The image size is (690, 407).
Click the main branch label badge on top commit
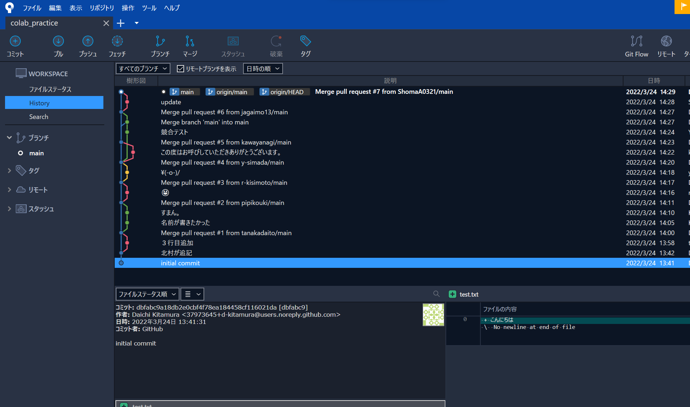184,92
